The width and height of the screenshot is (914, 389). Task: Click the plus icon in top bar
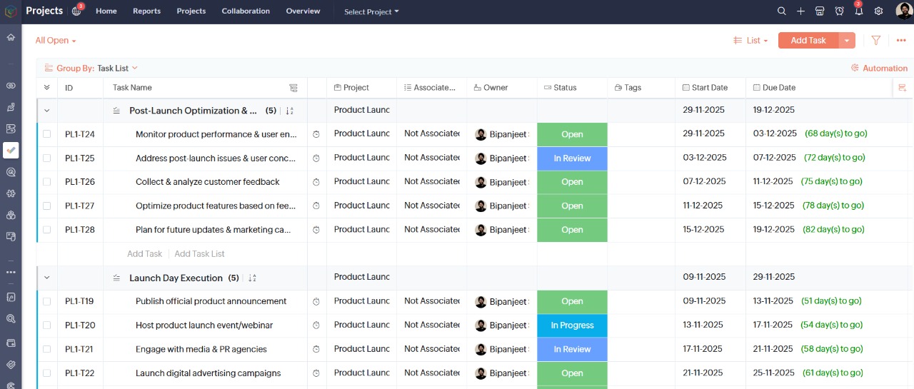coord(800,11)
